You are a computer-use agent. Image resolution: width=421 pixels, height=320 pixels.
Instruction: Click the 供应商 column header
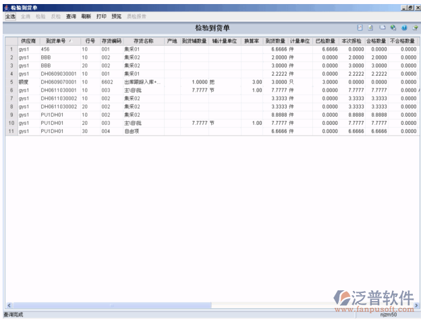pyautogui.click(x=28, y=41)
